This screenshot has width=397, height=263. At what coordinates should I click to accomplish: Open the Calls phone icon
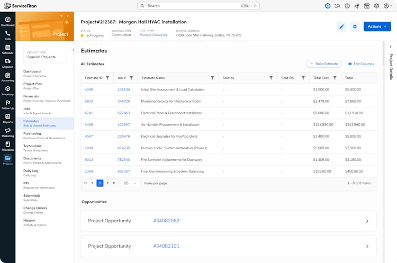pyautogui.click(x=7, y=35)
